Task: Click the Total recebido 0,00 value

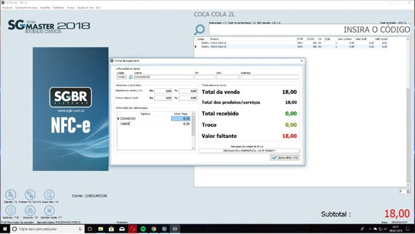Action: tap(291, 113)
